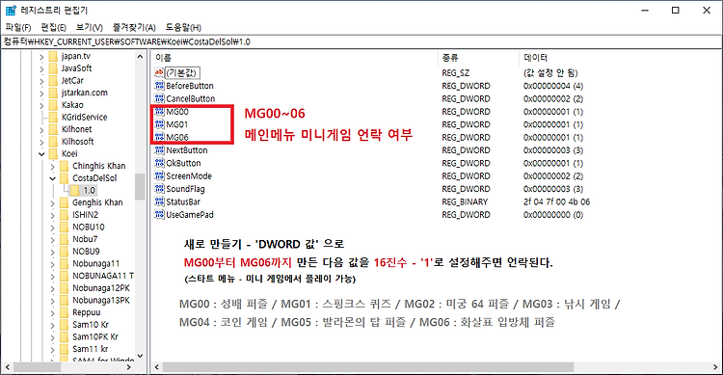
Task: Click the open folder icon of 1.0
Action: 74,191
